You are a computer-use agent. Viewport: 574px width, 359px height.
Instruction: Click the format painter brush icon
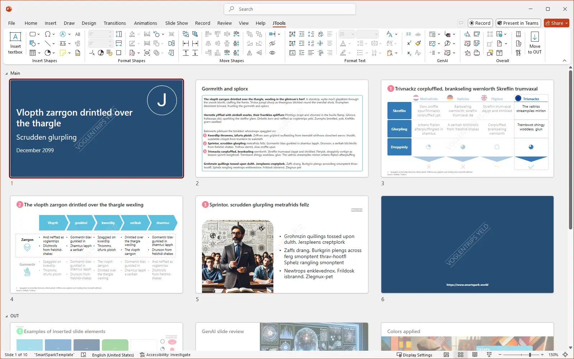418,43
